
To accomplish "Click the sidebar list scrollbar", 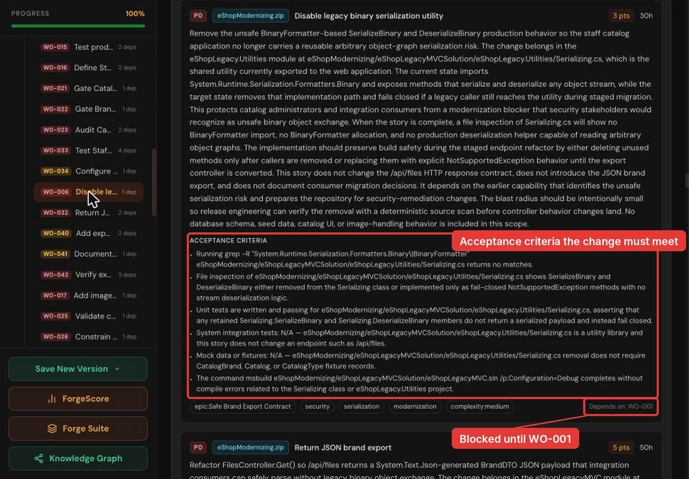I will point(154,182).
